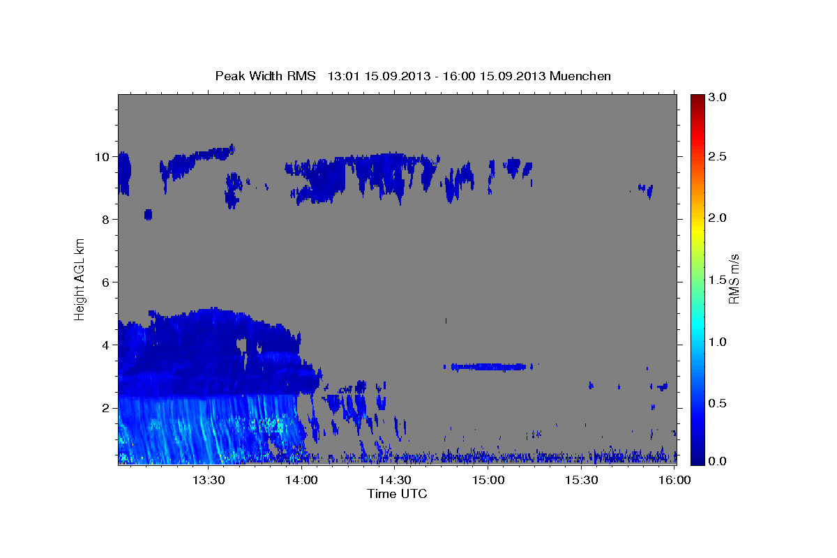Click the small cirrus patch near 15:50

tap(645, 190)
